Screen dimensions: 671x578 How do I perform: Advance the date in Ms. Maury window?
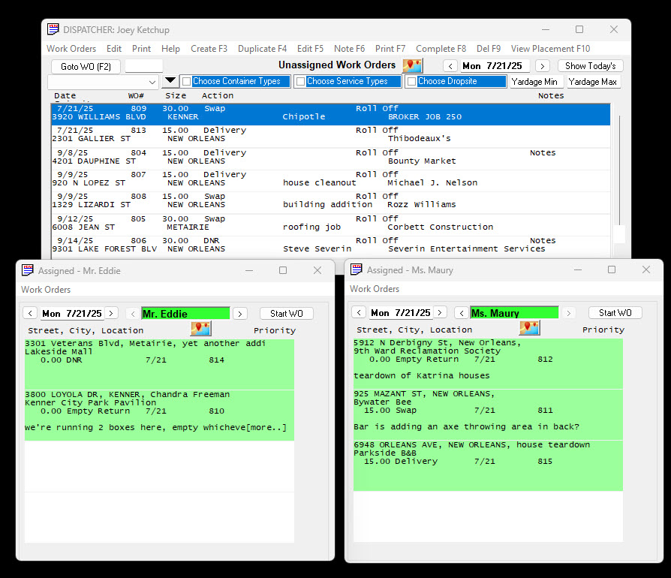point(440,313)
